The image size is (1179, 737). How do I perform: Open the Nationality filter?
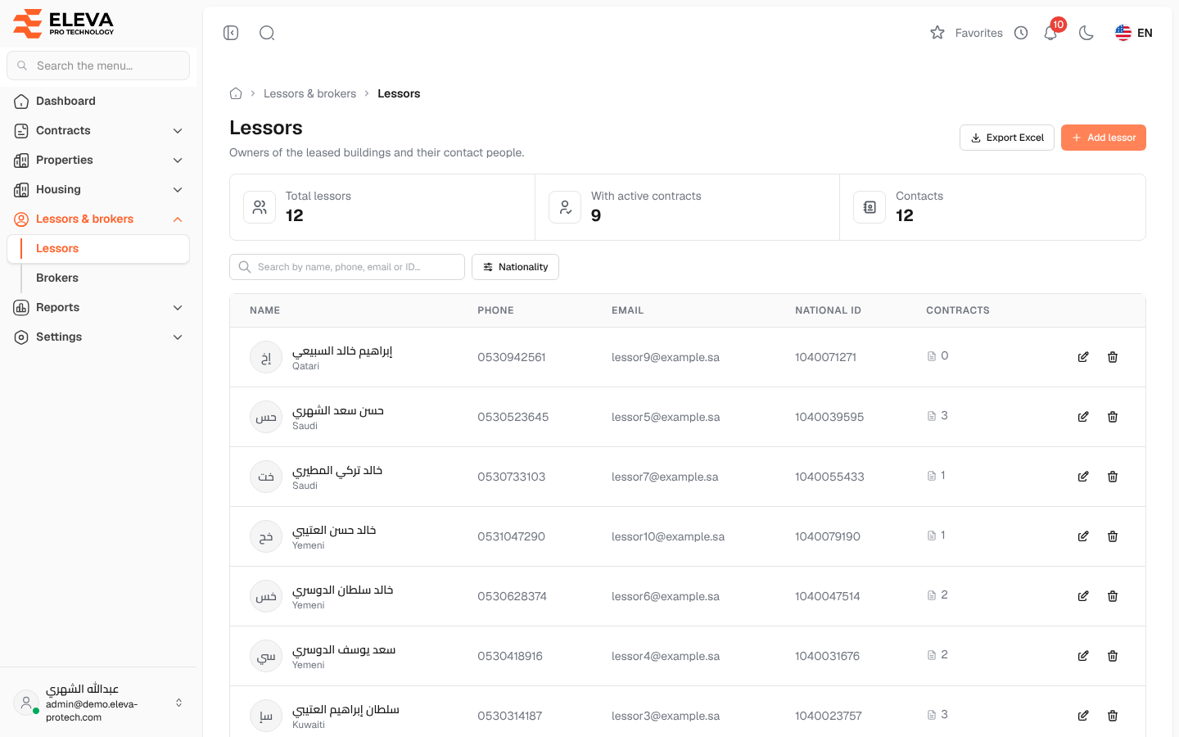click(x=515, y=267)
